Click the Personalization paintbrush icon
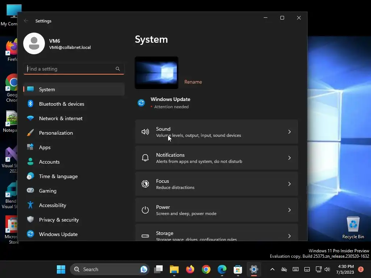This screenshot has height=278, width=371. [x=30, y=132]
